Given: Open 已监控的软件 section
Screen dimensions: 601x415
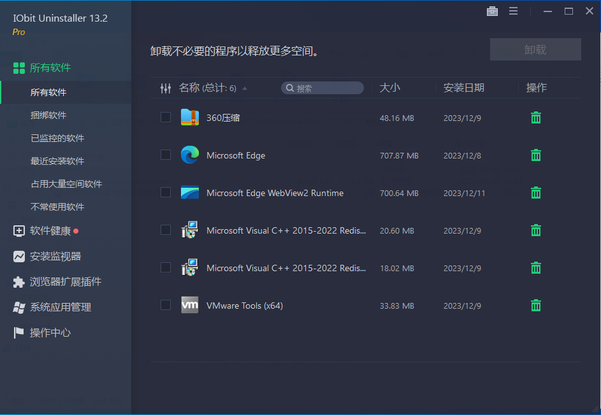Looking at the screenshot, I should (57, 138).
